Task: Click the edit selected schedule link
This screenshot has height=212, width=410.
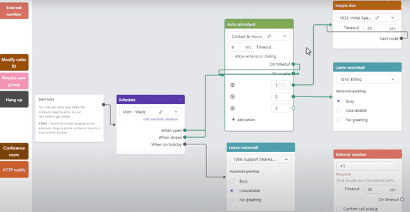Action: pos(161,119)
